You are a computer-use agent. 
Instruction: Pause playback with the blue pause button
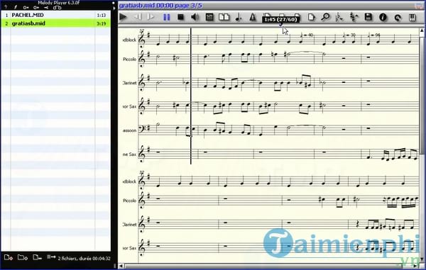(167, 17)
